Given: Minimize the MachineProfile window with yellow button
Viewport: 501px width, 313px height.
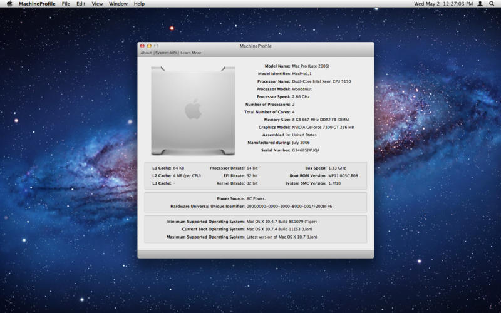Looking at the screenshot, I should point(149,46).
